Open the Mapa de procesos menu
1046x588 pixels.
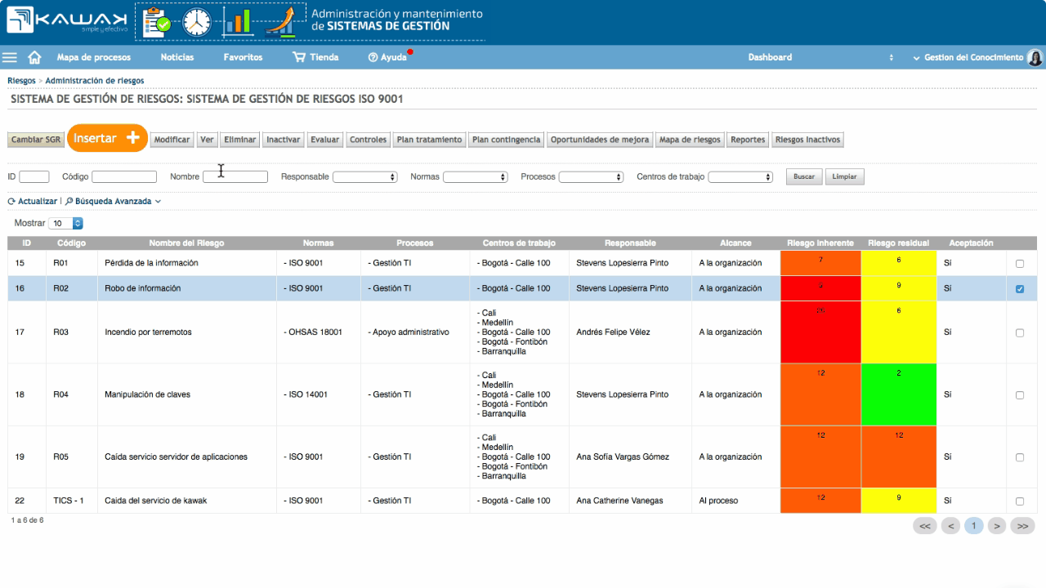pyautogui.click(x=92, y=57)
